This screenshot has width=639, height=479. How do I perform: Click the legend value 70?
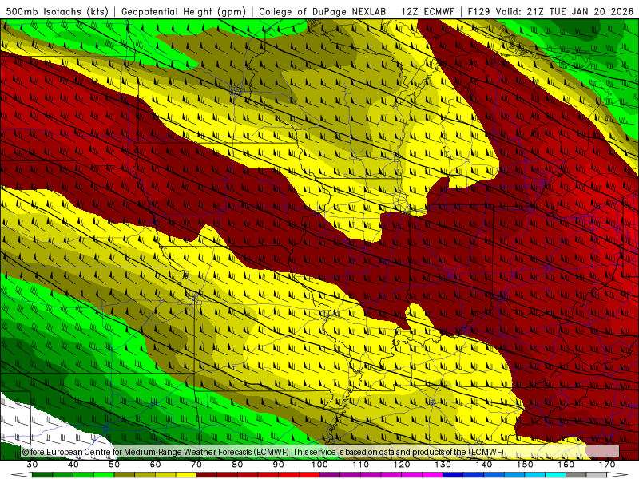[x=196, y=465]
